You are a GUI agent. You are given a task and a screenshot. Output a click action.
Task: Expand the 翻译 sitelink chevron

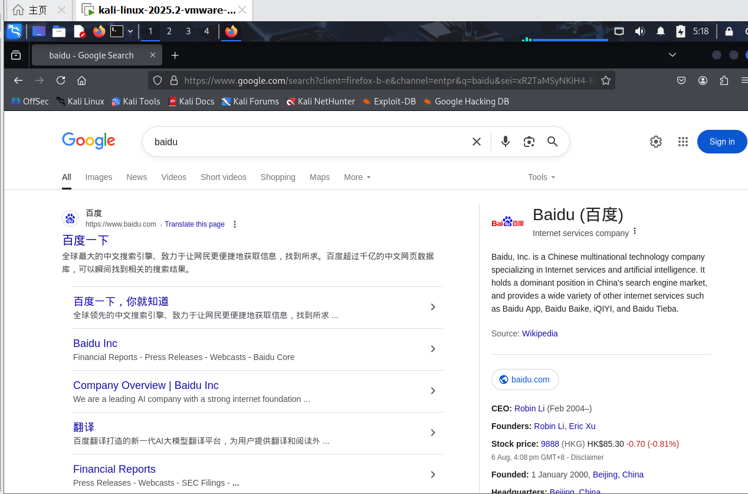(433, 433)
